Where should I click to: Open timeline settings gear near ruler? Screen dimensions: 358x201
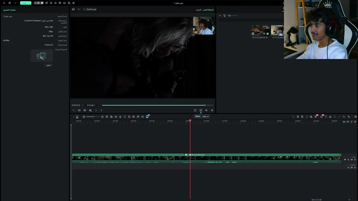pyautogui.click(x=355, y=122)
